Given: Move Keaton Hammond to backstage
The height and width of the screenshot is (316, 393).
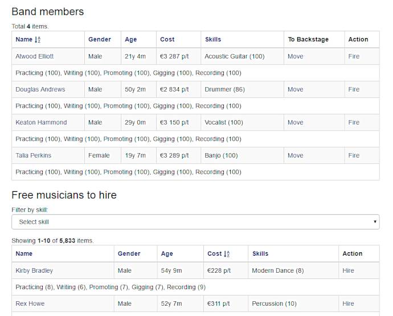Looking at the screenshot, I should point(295,122).
